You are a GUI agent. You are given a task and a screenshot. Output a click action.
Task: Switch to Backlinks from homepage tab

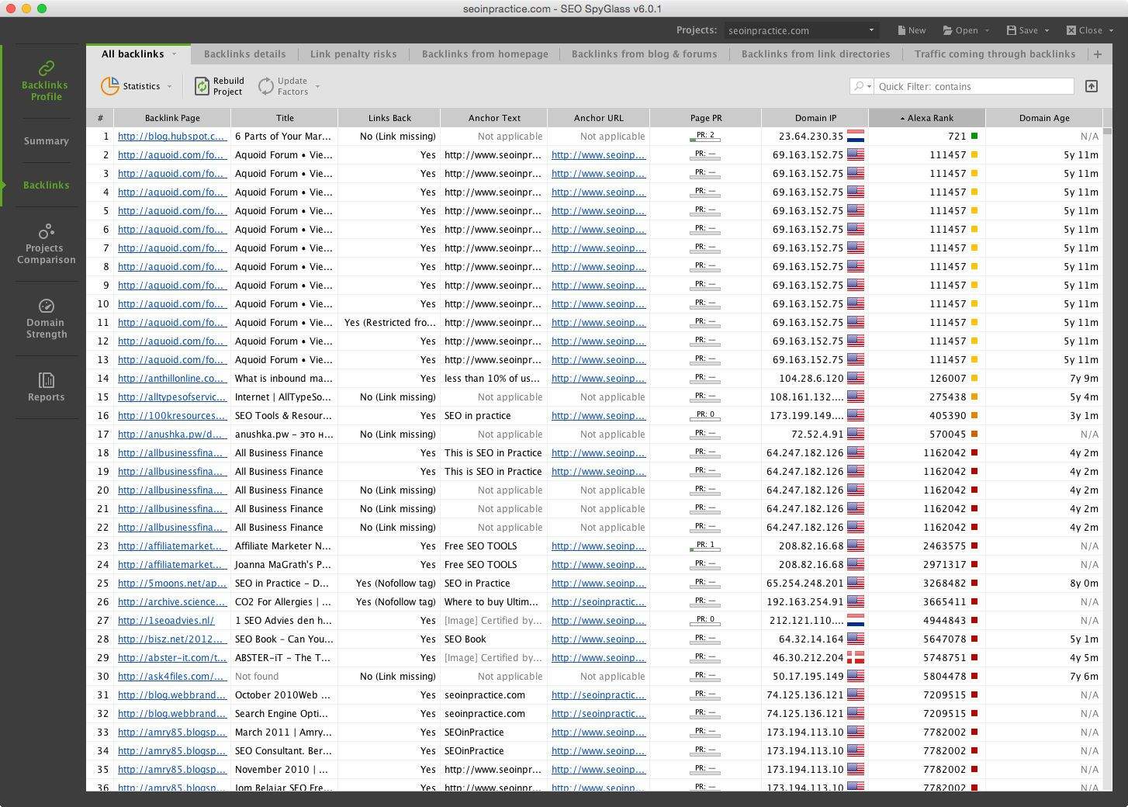tap(485, 54)
